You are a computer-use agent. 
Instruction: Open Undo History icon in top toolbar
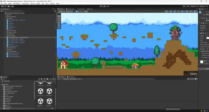click(x=184, y=6)
